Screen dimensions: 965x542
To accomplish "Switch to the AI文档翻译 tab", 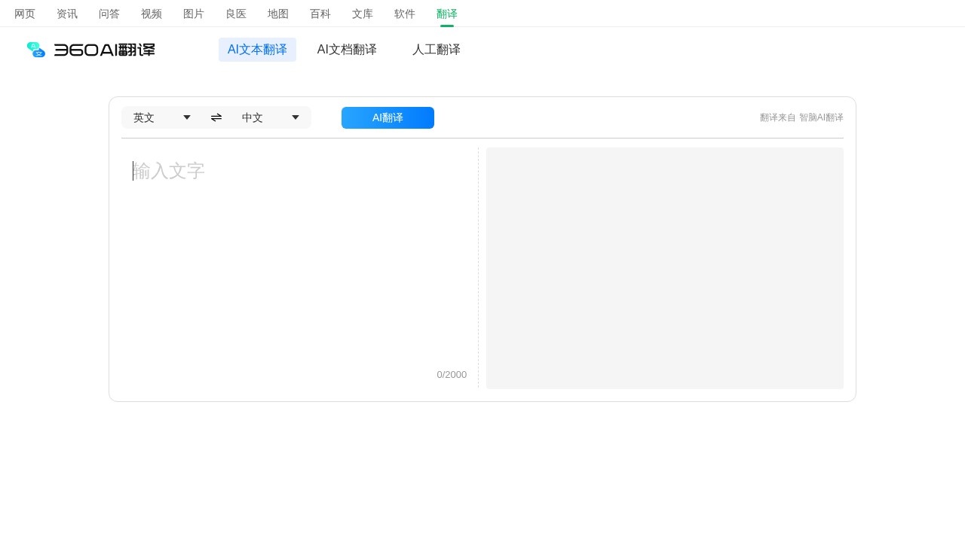I will 347,49.
